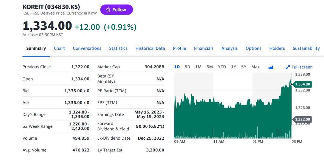Open the Summary tab
The height and width of the screenshot is (166, 324).
point(36,49)
